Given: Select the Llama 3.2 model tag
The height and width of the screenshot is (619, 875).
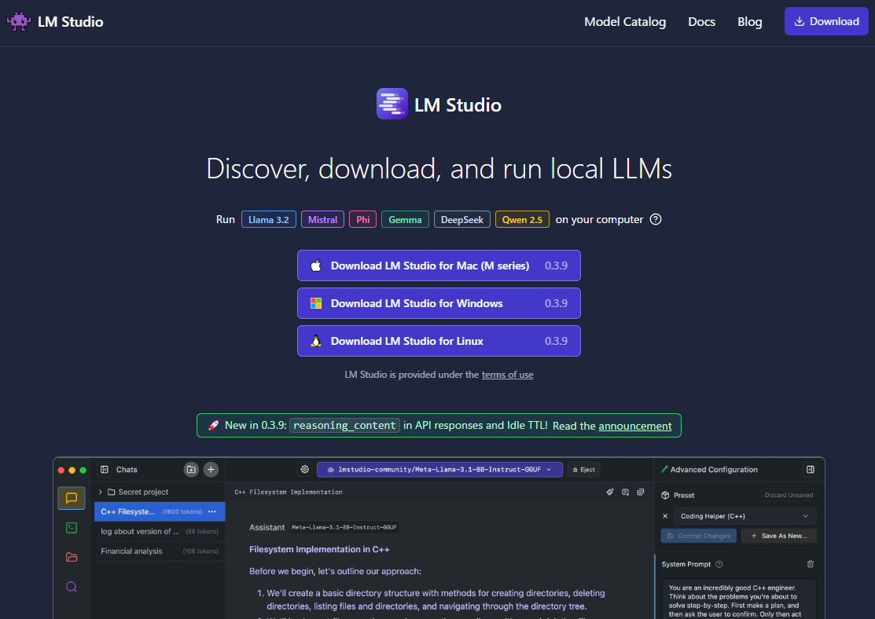Looking at the screenshot, I should [268, 219].
